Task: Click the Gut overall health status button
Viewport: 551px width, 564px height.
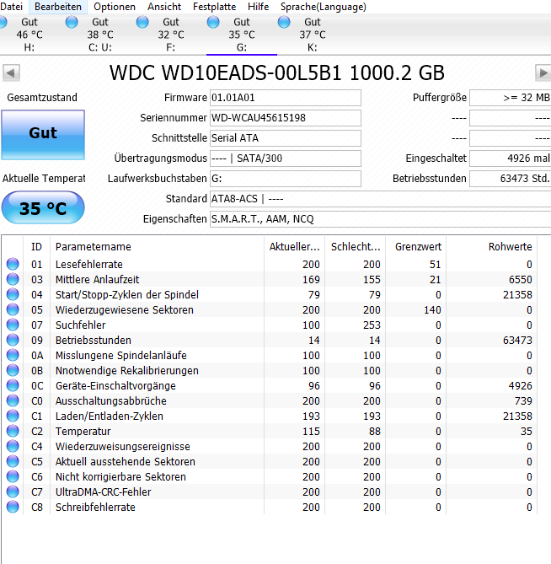Action: tap(43, 135)
